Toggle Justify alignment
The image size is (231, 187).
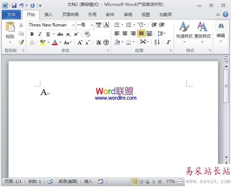(x=141, y=33)
